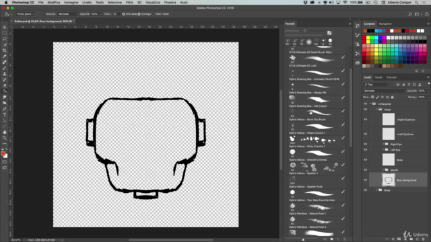Screen dimensions: 431x242
Task: Select the Line shape tool
Action: 5,126
